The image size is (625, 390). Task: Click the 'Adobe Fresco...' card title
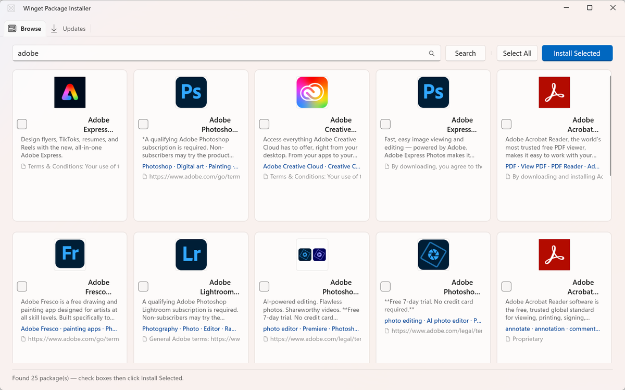tap(98, 287)
